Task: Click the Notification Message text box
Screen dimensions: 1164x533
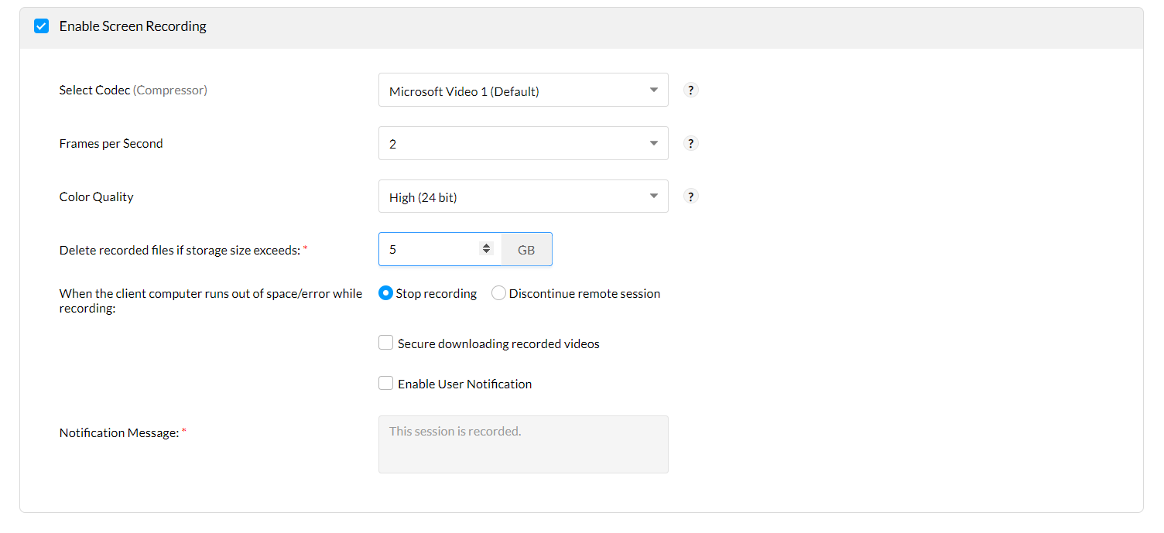Action: click(x=523, y=444)
